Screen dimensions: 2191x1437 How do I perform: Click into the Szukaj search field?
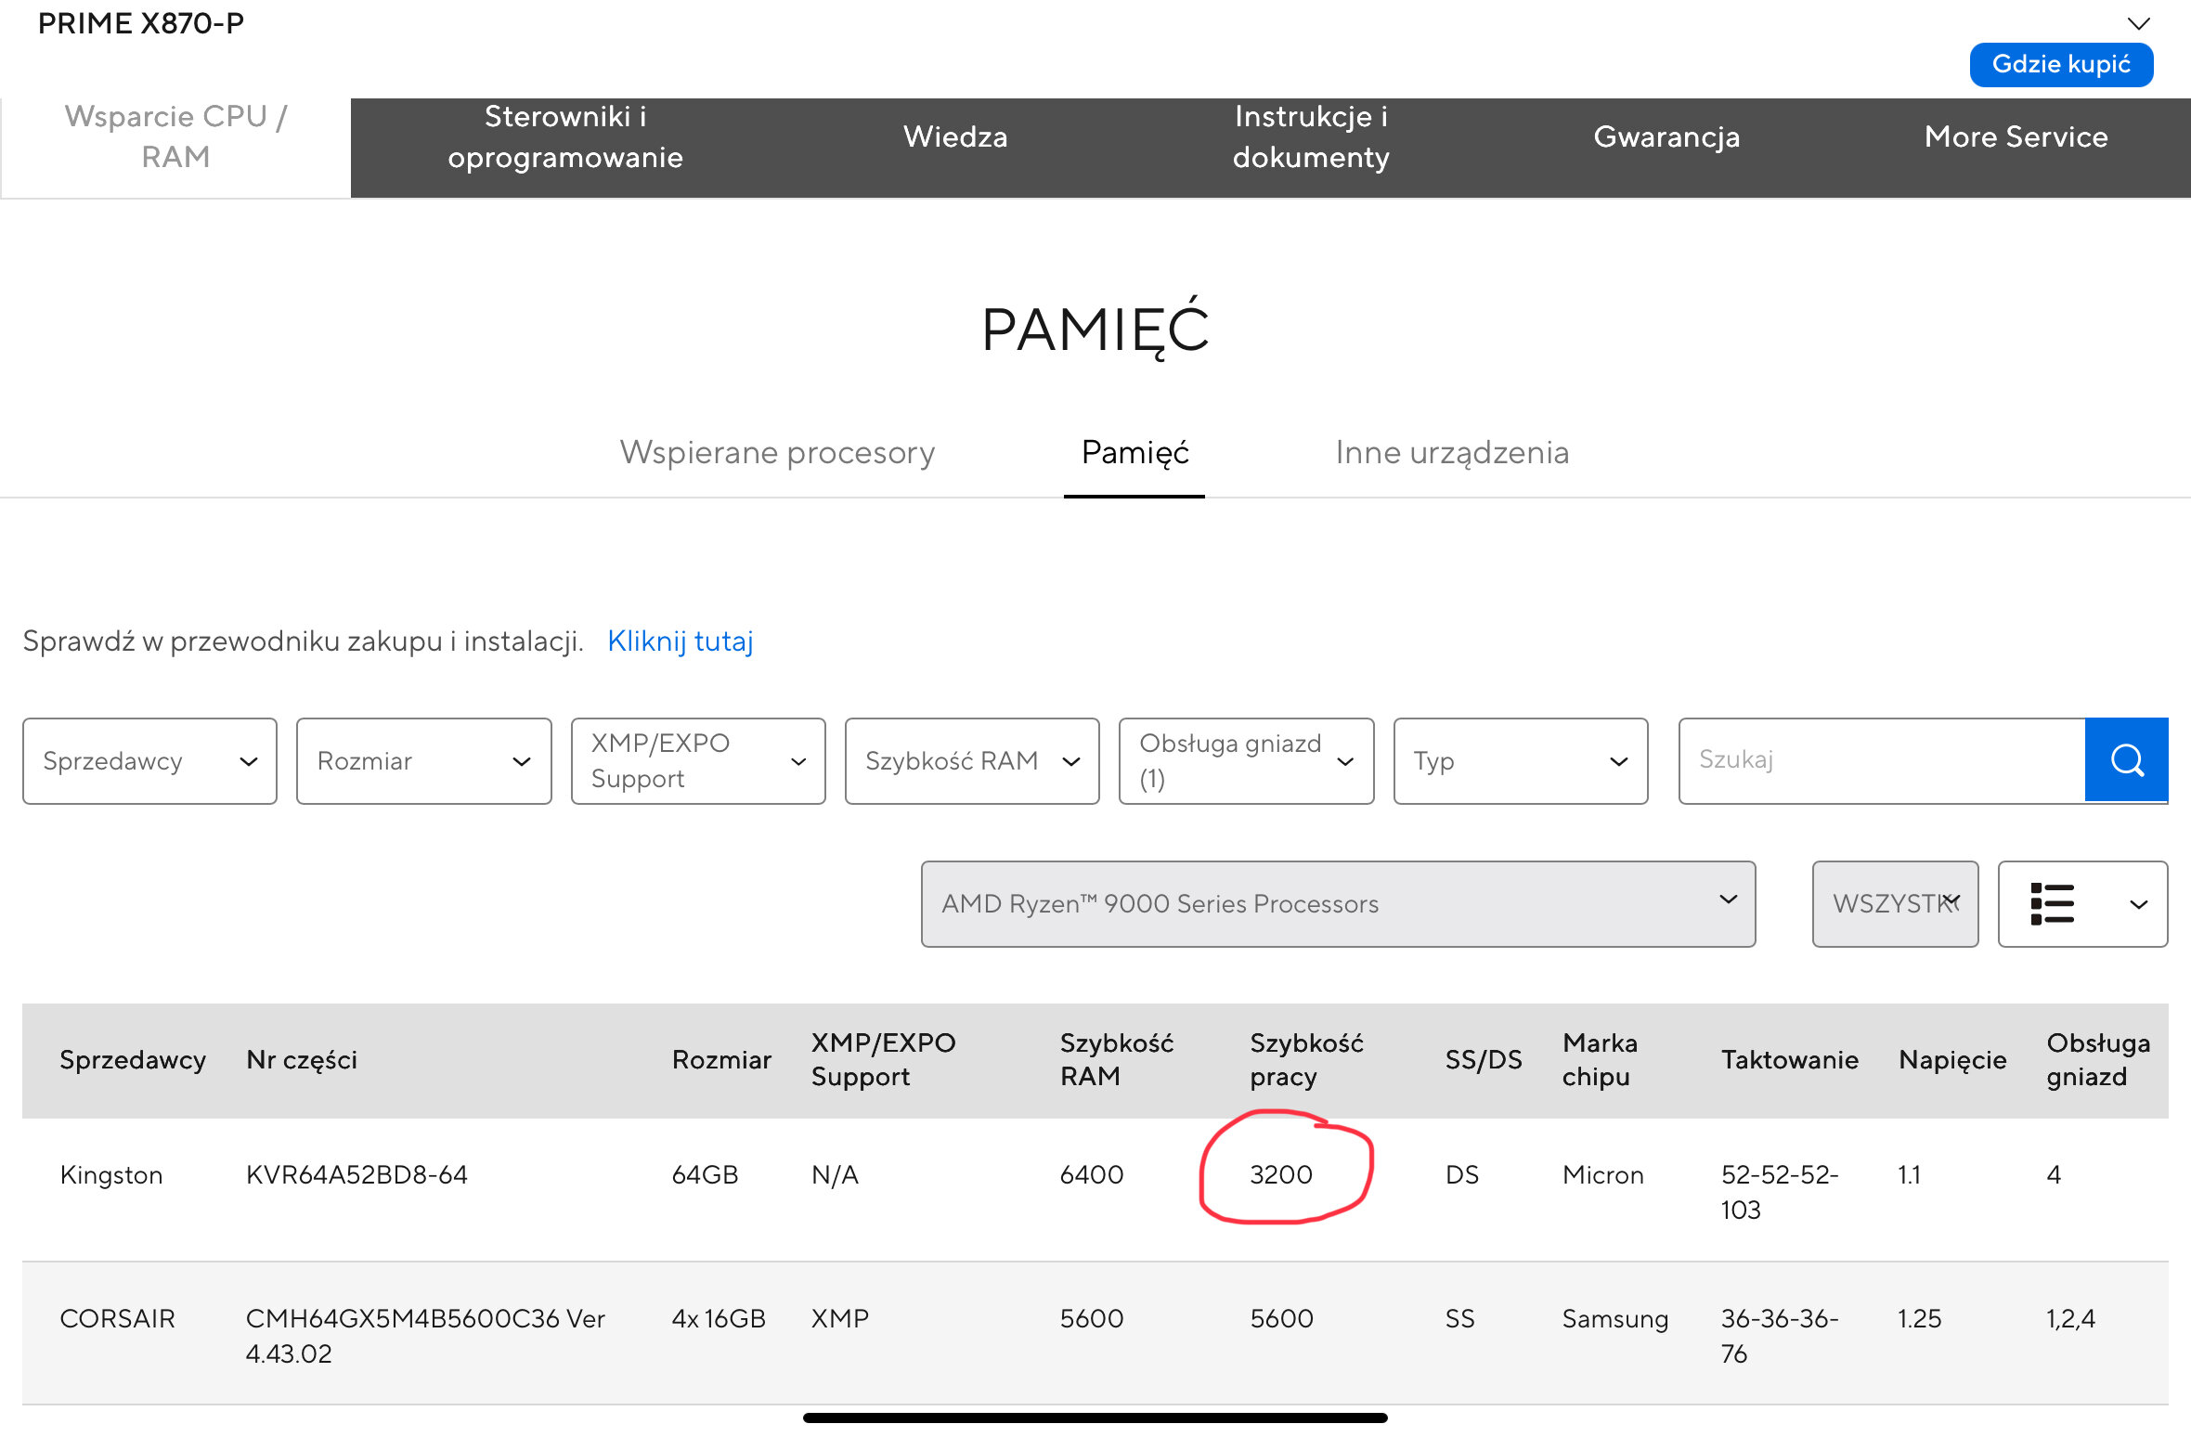(x=1882, y=760)
